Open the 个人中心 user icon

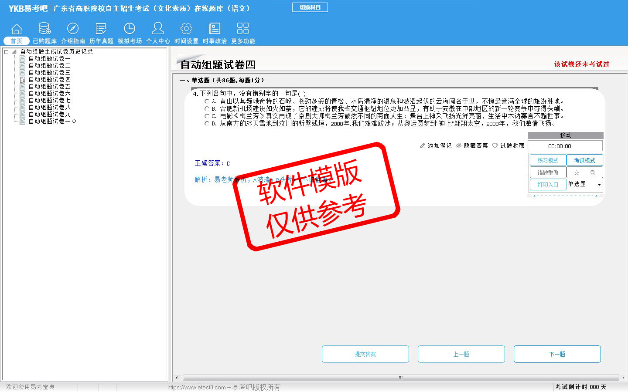tap(158, 29)
